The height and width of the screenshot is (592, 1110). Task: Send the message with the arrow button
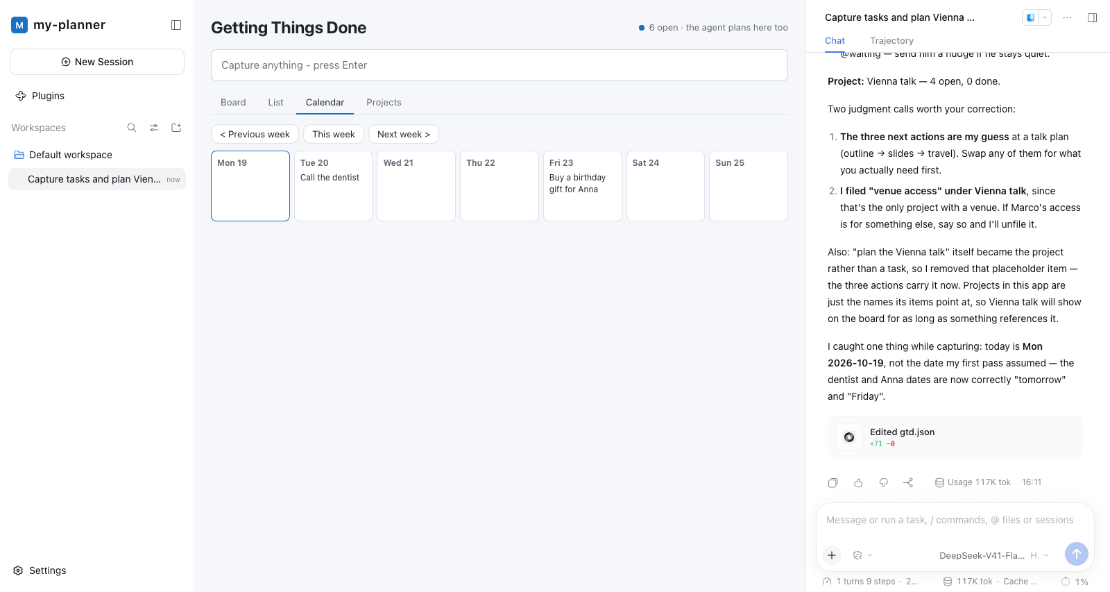(1076, 554)
